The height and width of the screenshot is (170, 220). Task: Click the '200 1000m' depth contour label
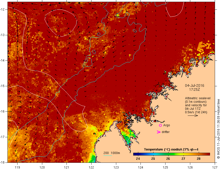(x=112, y=153)
